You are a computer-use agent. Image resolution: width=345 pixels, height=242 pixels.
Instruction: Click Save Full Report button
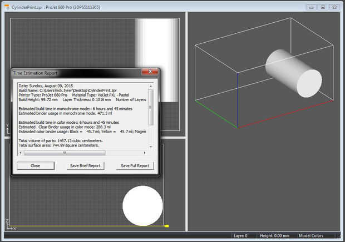pyautogui.click(x=135, y=165)
